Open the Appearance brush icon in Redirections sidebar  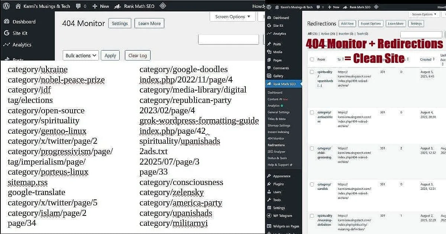(x=269, y=176)
